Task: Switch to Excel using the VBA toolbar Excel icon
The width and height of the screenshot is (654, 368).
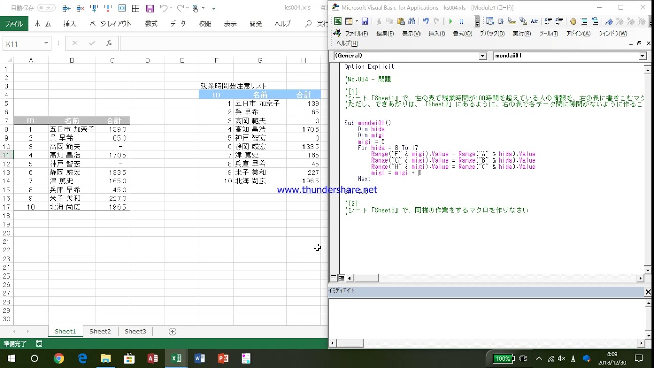Action: point(338,21)
